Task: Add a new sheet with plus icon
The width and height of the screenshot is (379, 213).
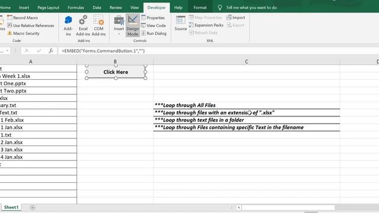Action: click(x=33, y=208)
